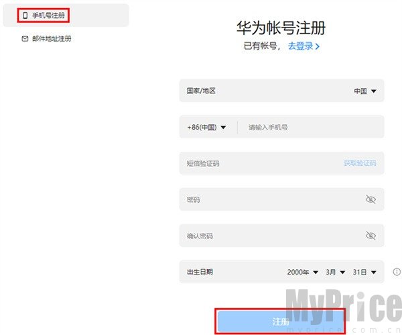The height and width of the screenshot is (335, 402).
Task: Open the 2000年 birth year dropdown
Action: (303, 272)
